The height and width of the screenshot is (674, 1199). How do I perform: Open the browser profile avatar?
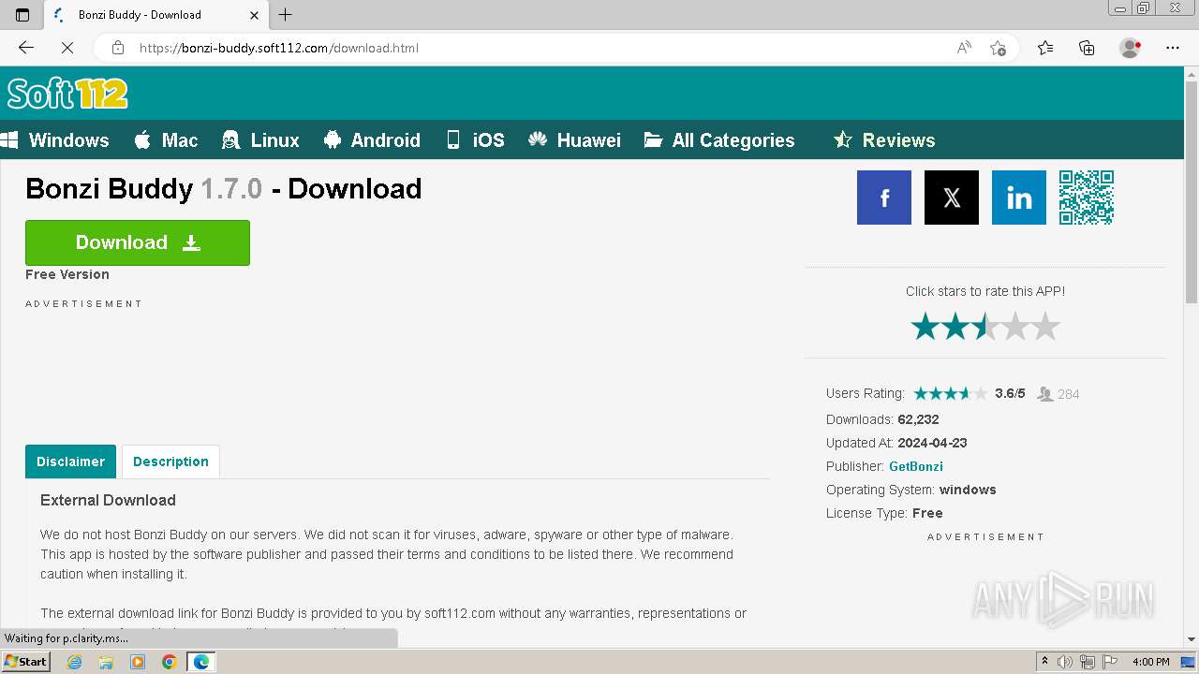point(1130,48)
